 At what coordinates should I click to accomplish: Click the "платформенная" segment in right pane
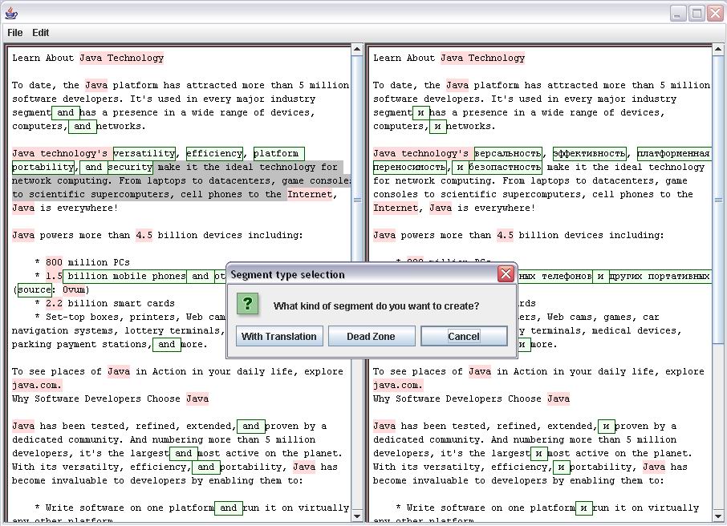coord(674,153)
